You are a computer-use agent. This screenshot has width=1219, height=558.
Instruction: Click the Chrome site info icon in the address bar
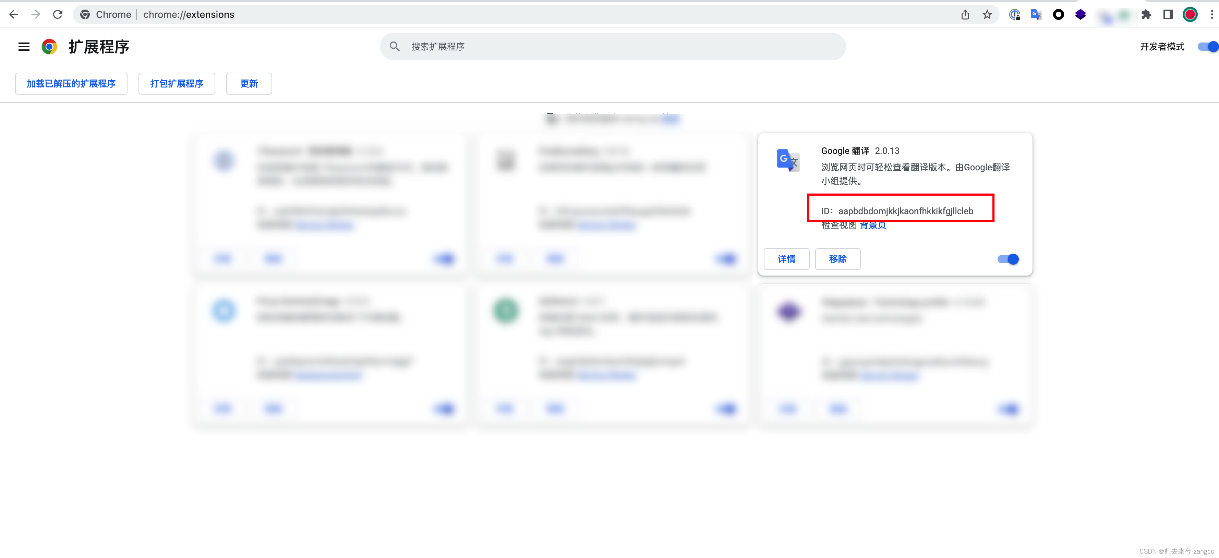tap(85, 15)
